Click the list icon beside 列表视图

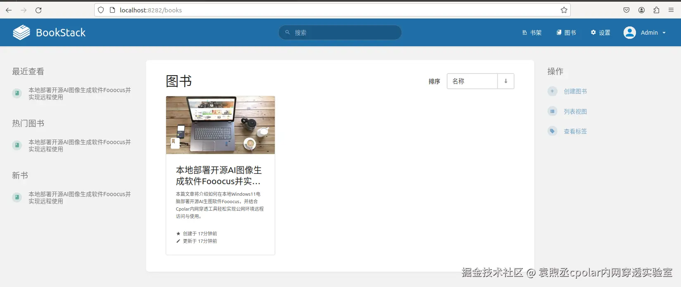(x=552, y=111)
